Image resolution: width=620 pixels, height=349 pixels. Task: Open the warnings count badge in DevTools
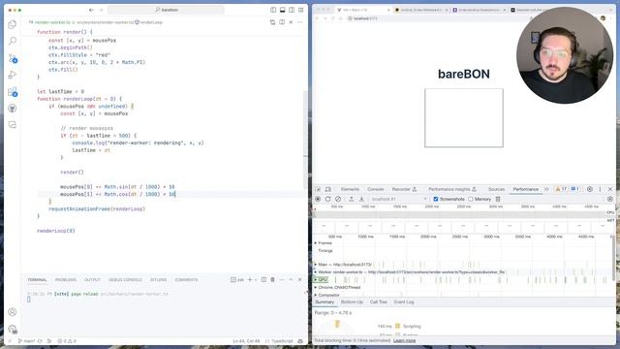[561, 189]
